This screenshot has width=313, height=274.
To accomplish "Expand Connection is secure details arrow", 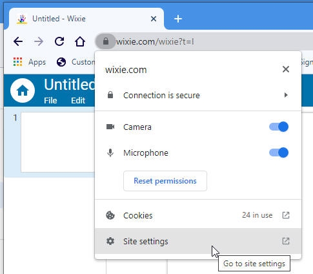I will pos(286,95).
